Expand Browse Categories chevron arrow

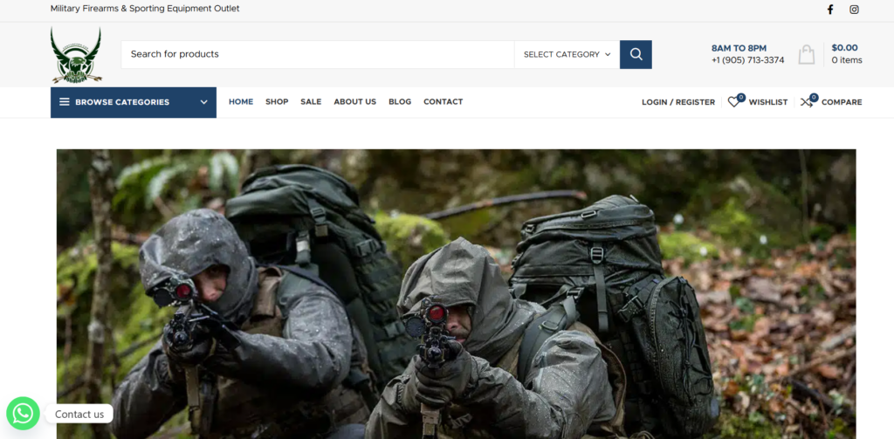[203, 102]
